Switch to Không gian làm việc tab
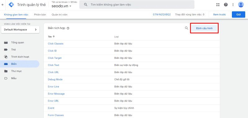The height and width of the screenshot is (118, 248). (x=16, y=14)
